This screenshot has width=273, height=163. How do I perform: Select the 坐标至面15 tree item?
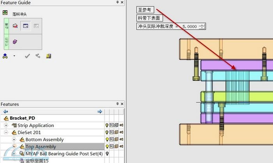click(x=37, y=161)
